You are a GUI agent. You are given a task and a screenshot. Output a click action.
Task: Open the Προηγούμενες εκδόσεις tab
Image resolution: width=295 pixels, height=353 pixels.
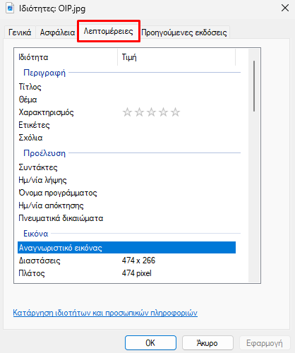coord(184,32)
